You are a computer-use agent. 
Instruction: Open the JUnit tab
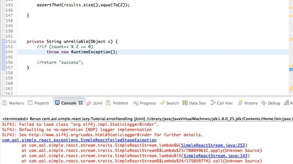pyautogui.click(x=94, y=103)
